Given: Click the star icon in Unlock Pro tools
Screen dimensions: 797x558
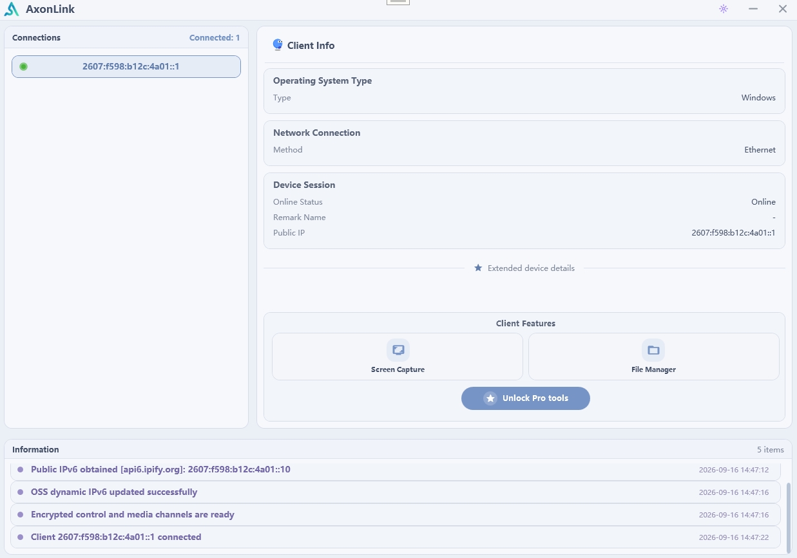Looking at the screenshot, I should [490, 398].
